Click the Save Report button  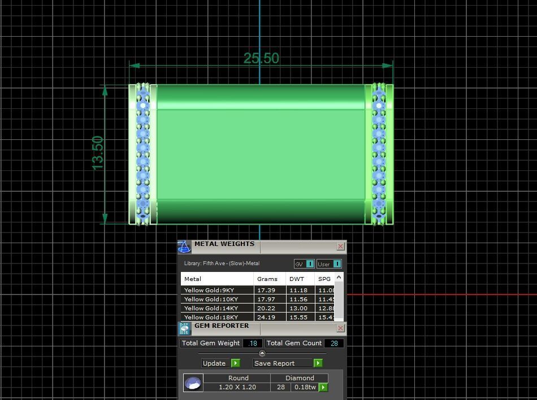(283, 363)
